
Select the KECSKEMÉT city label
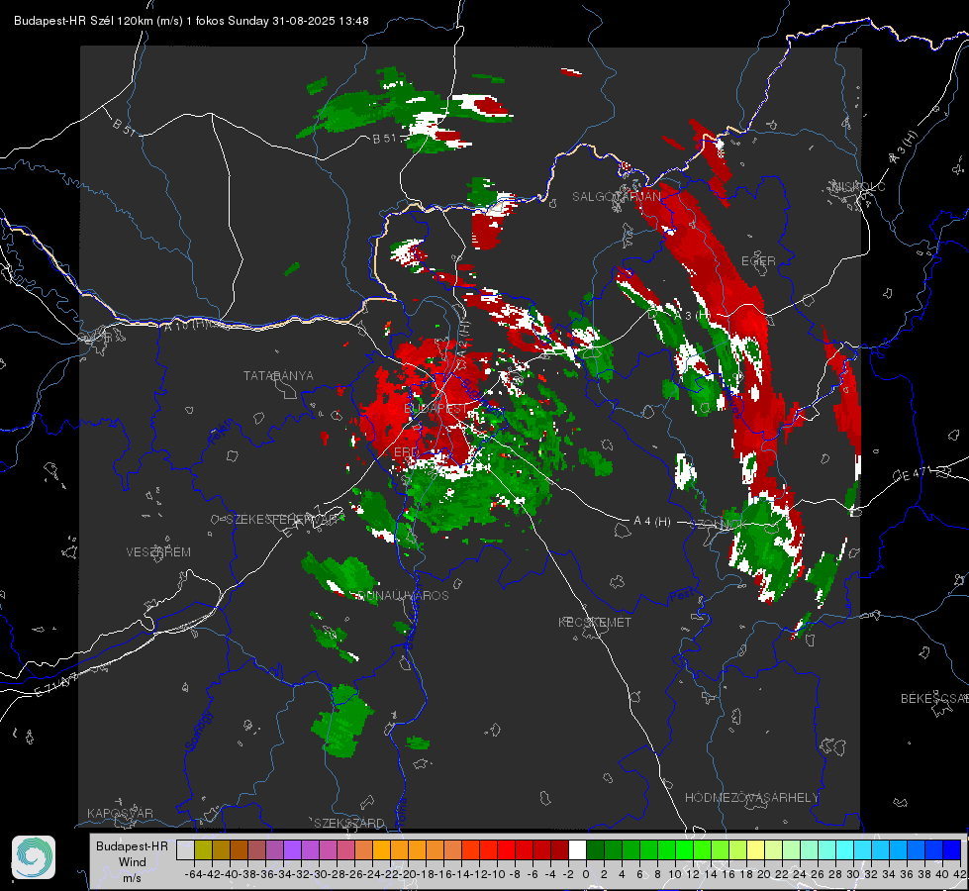coord(595,622)
